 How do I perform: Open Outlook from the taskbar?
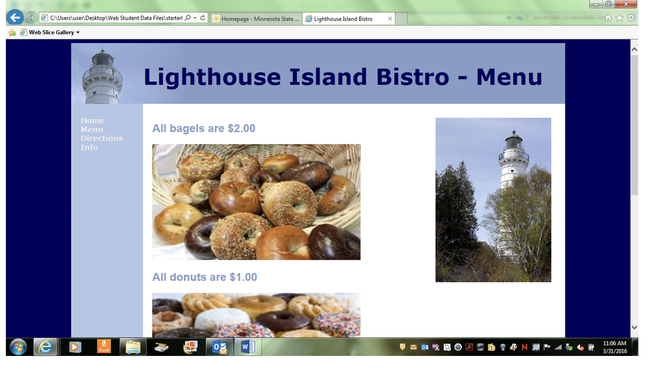click(x=219, y=347)
